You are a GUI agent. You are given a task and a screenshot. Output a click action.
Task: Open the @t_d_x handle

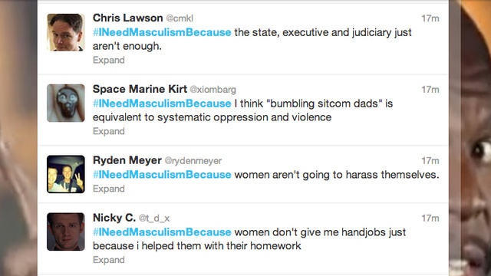click(154, 218)
